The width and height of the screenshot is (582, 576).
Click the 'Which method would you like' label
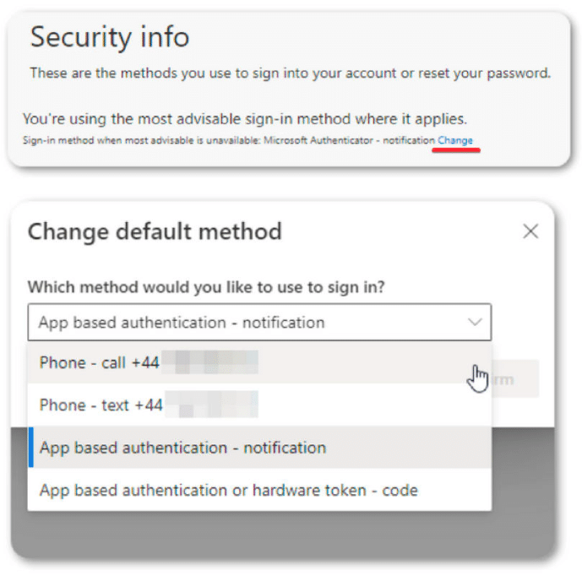click(x=206, y=287)
